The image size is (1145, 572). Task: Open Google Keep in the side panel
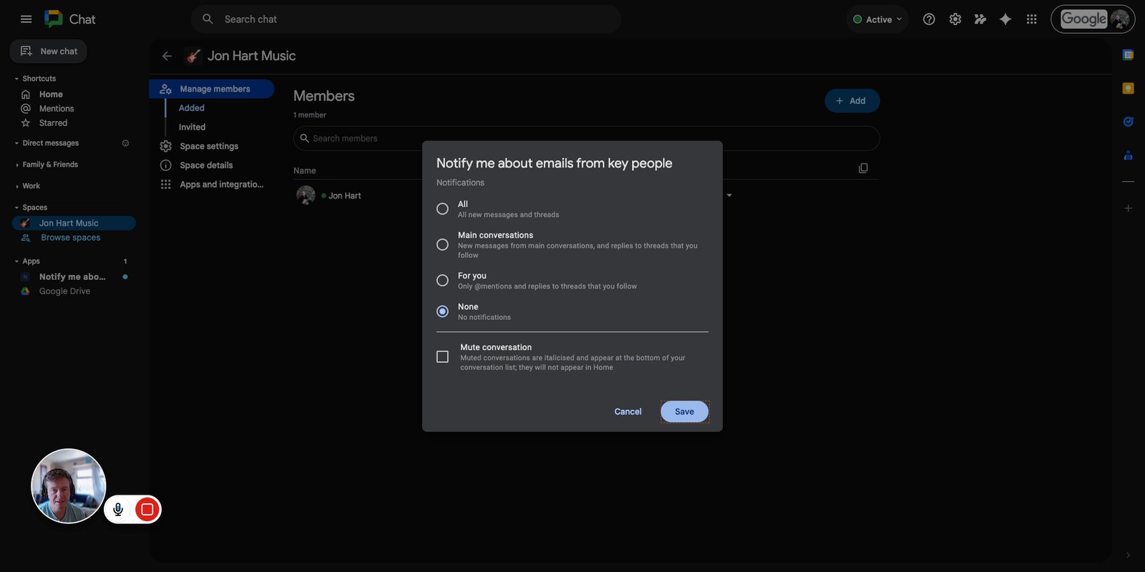(1128, 88)
